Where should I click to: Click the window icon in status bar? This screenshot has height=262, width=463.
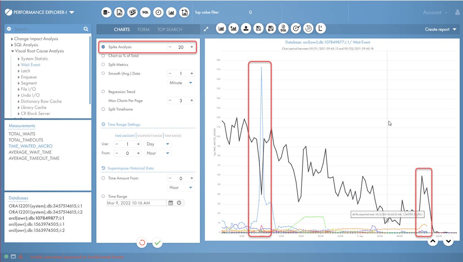(x=13, y=257)
